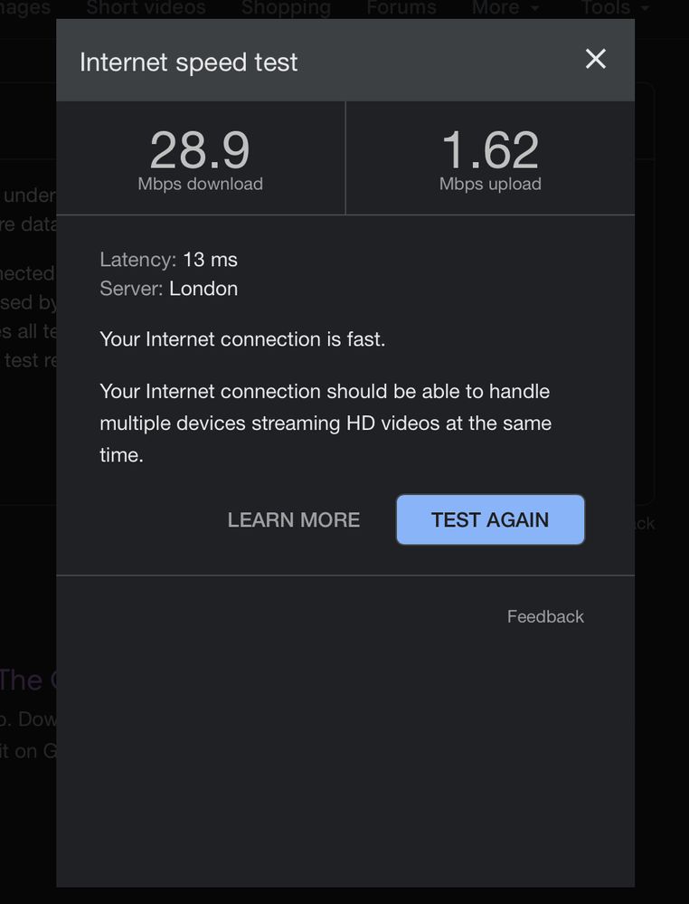Click the HD videos streaming description text
This screenshot has height=904, width=689.
tap(326, 423)
